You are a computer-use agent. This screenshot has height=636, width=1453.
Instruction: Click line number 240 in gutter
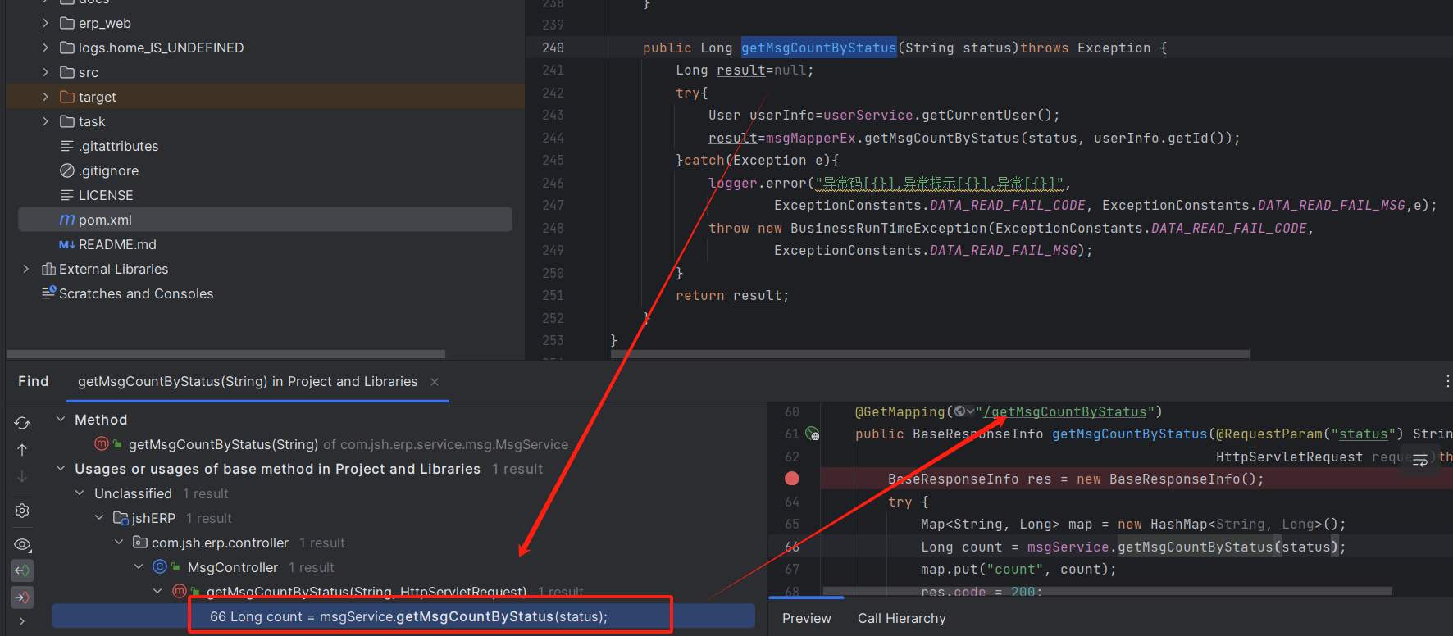553,48
